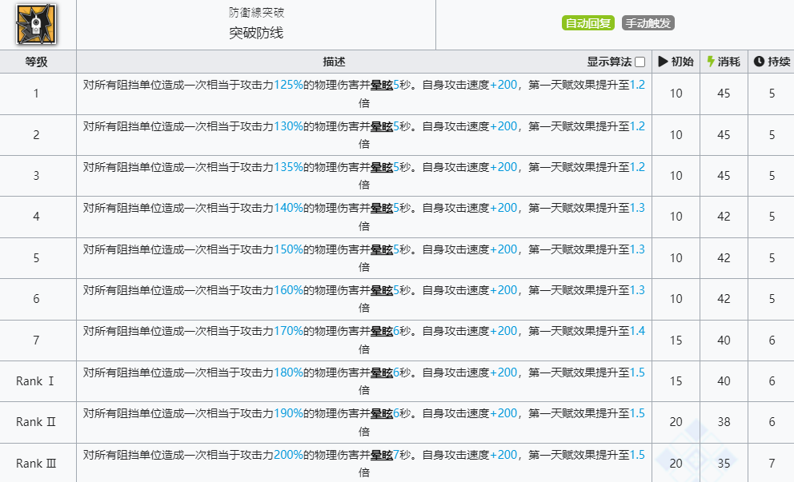This screenshot has width=794, height=482.
Task: Click SP cost 35 in Rank Ⅲ row
Action: point(724,464)
